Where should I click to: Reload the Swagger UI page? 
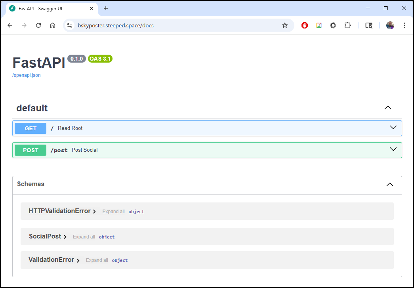tap(38, 25)
